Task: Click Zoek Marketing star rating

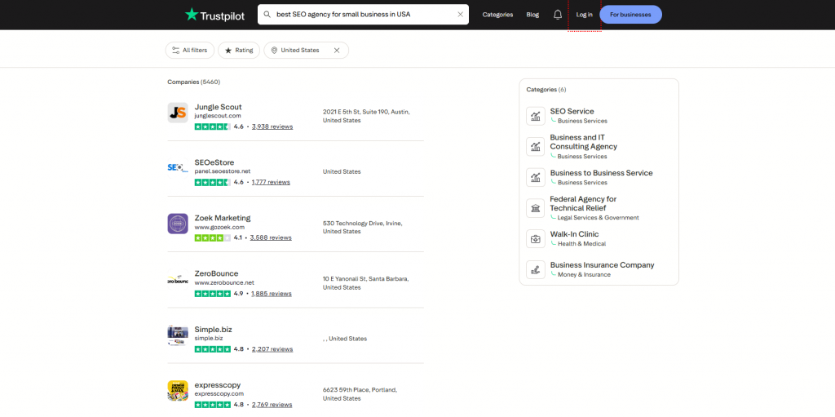Action: coord(213,237)
